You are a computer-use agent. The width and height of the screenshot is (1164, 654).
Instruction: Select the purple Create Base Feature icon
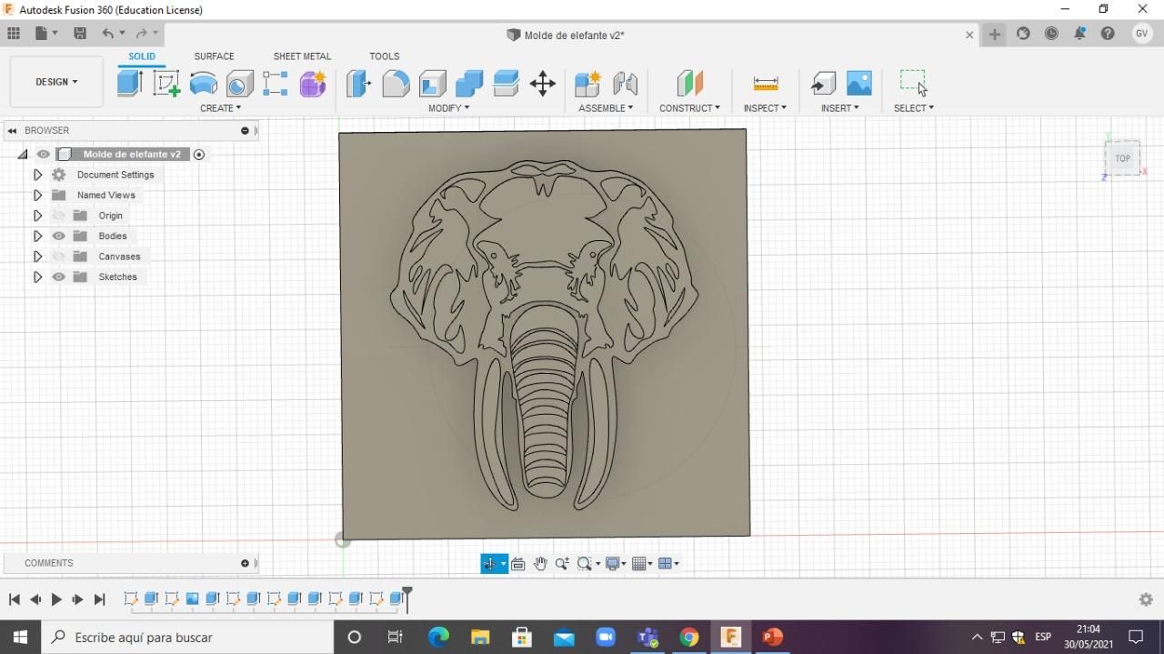click(x=313, y=84)
